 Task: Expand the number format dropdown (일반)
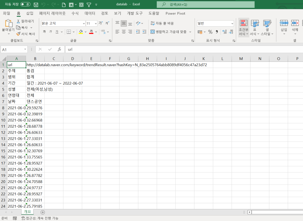(x=232, y=23)
